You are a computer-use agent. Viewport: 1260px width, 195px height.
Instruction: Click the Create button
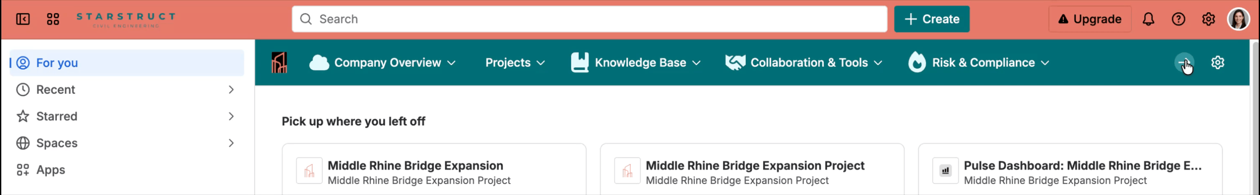[931, 19]
